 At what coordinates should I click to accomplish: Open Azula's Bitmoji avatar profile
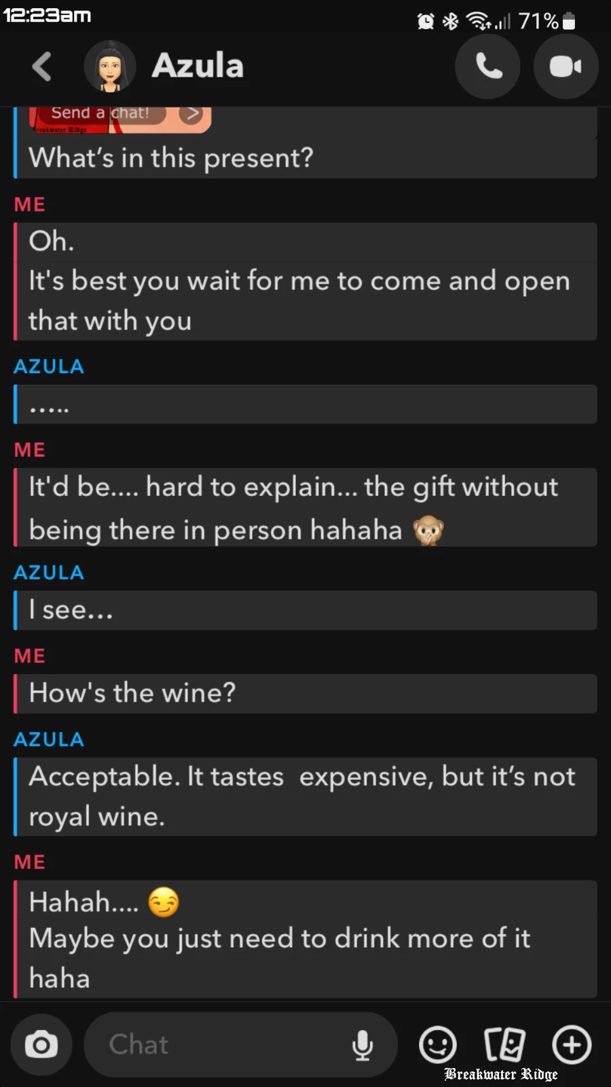[x=109, y=67]
